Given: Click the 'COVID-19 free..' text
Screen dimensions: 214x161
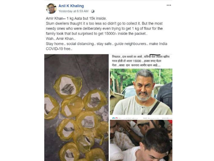Looking at the screenshot, I should [x=59, y=49].
